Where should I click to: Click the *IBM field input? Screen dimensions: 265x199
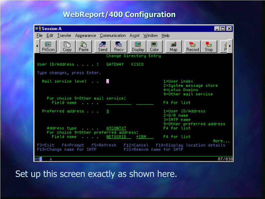click(145, 137)
